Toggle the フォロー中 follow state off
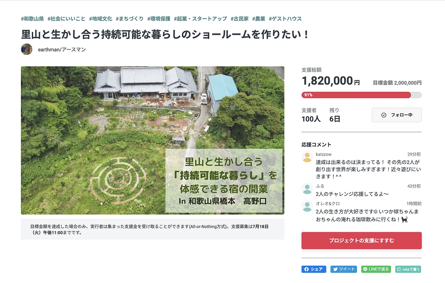Viewport: 445px width, 283px height. point(396,115)
